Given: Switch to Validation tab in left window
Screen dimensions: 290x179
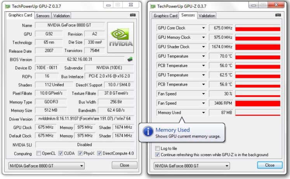Looking at the screenshot, I should pyautogui.click(x=61, y=16).
